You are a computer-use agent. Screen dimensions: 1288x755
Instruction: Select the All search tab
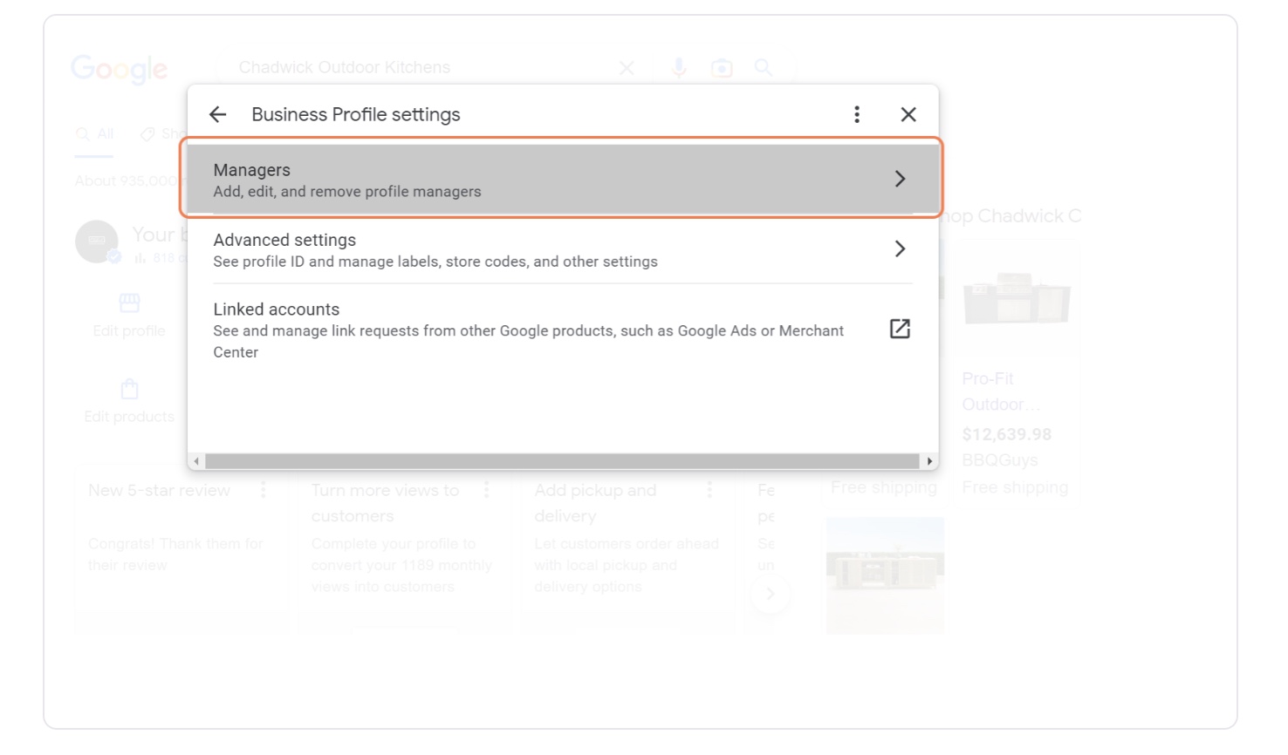94,133
